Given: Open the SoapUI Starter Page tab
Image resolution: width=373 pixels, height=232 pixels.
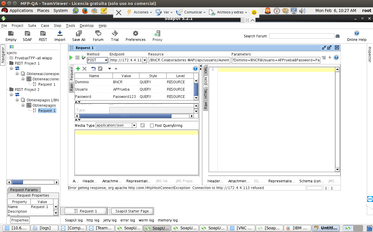Looking at the screenshot, I should (x=132, y=211).
